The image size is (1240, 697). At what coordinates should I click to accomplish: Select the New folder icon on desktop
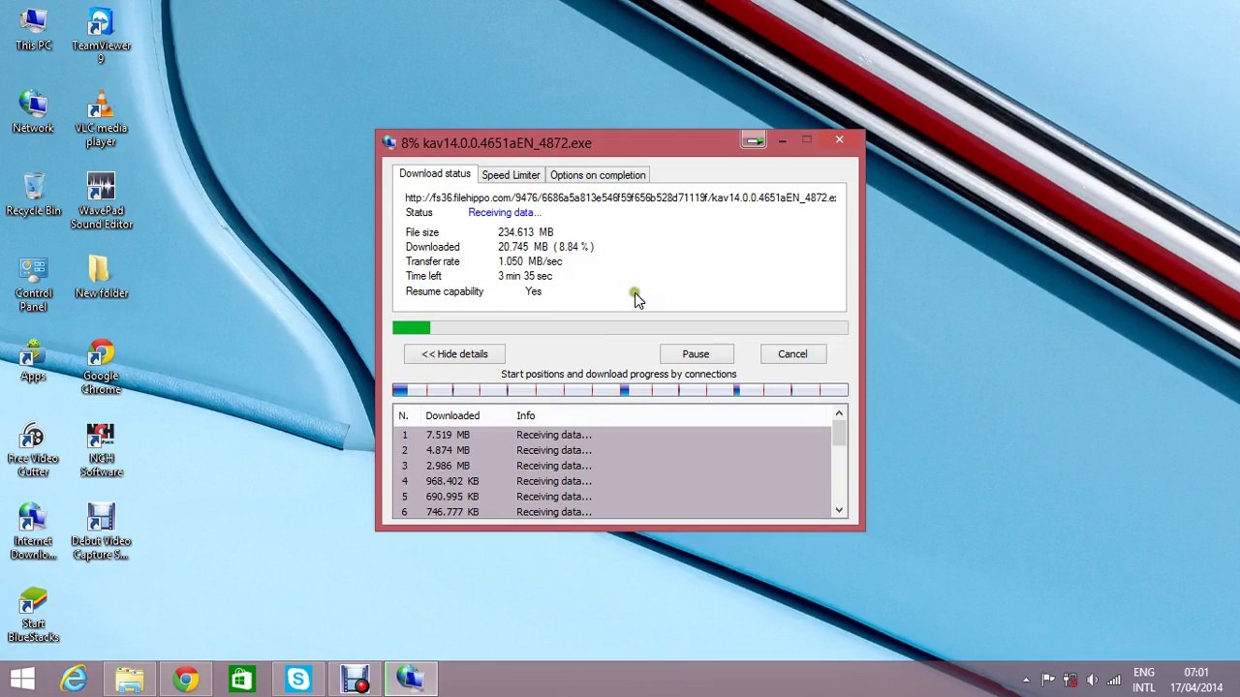point(101,278)
